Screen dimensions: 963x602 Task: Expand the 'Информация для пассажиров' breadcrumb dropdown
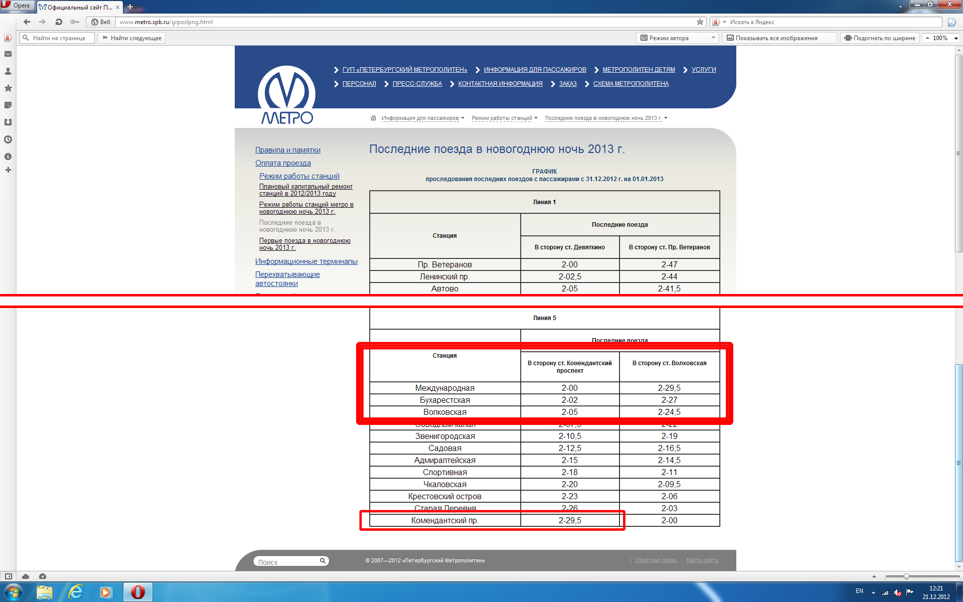462,118
